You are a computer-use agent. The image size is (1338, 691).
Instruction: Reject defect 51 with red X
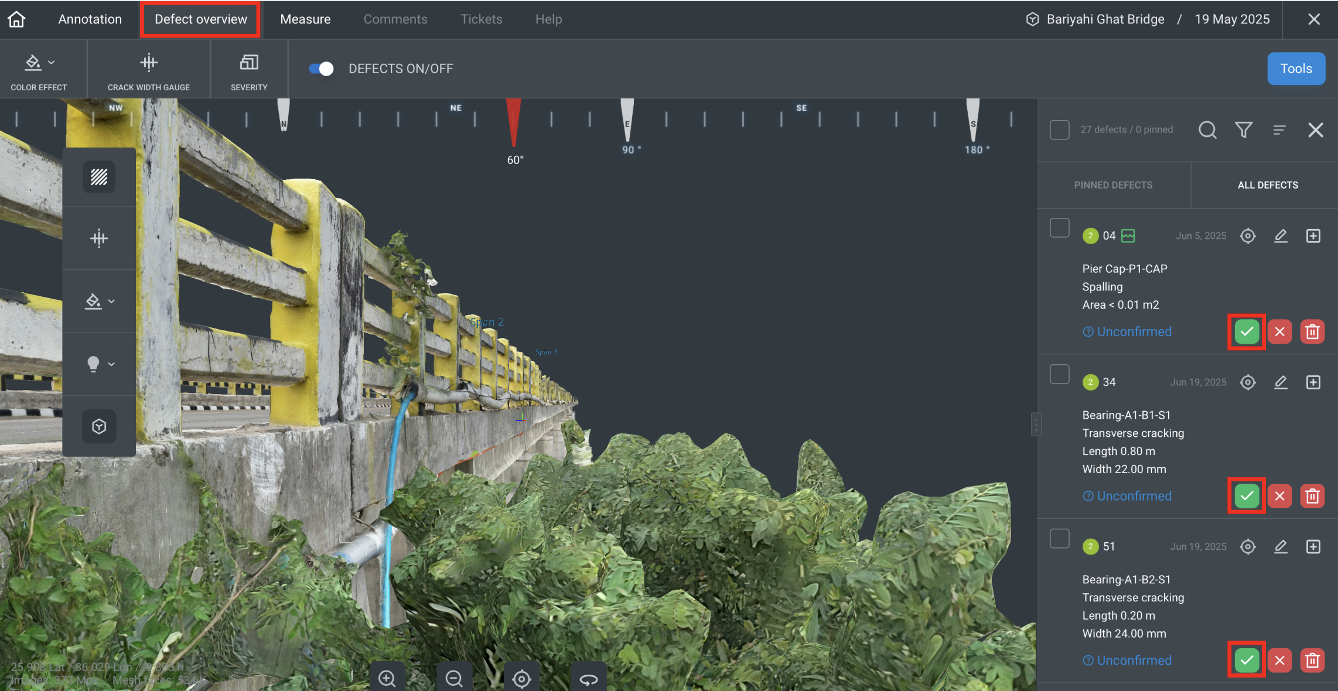[x=1279, y=661]
